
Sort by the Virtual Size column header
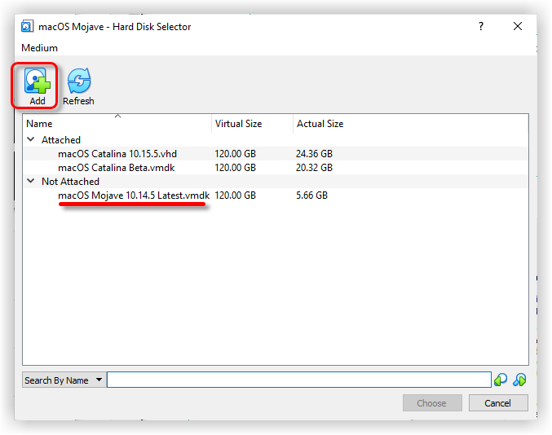(x=238, y=124)
